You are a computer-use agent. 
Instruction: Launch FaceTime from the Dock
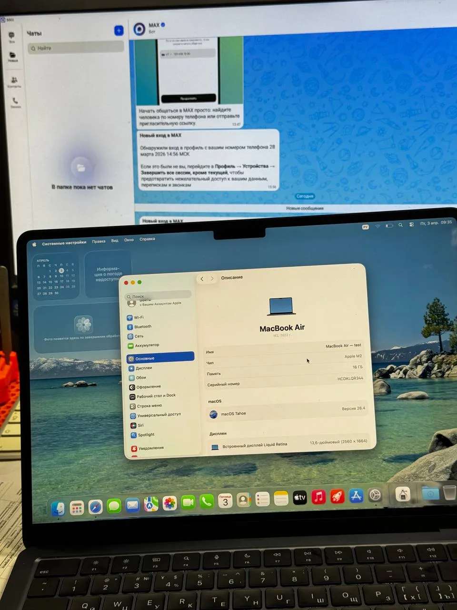pos(188,502)
